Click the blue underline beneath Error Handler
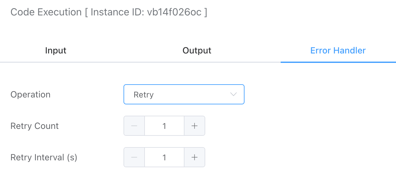 coord(338,62)
